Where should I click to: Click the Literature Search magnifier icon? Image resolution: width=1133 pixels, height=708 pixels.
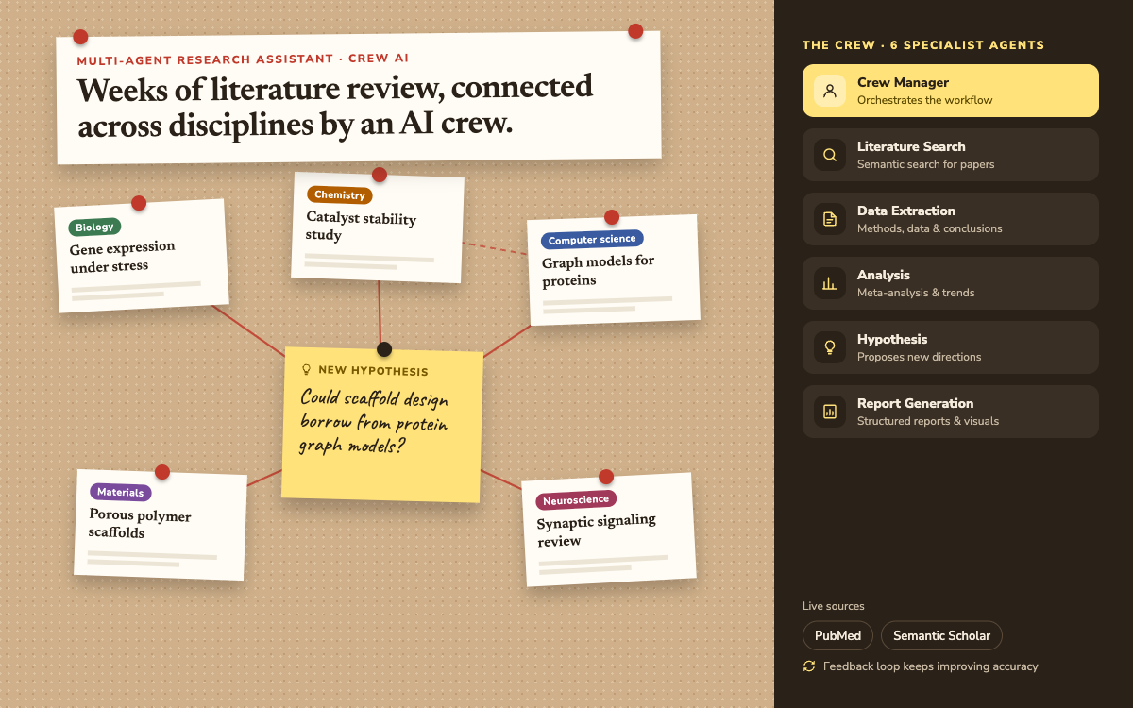click(x=830, y=155)
